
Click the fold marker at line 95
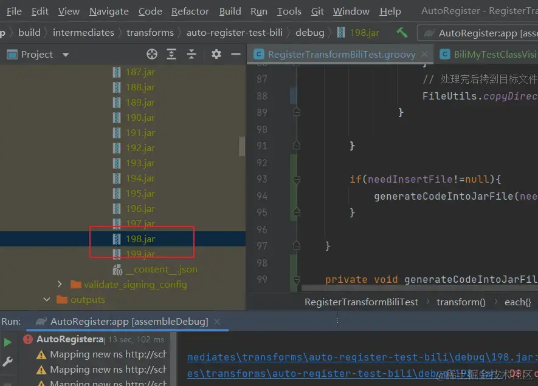click(x=297, y=212)
